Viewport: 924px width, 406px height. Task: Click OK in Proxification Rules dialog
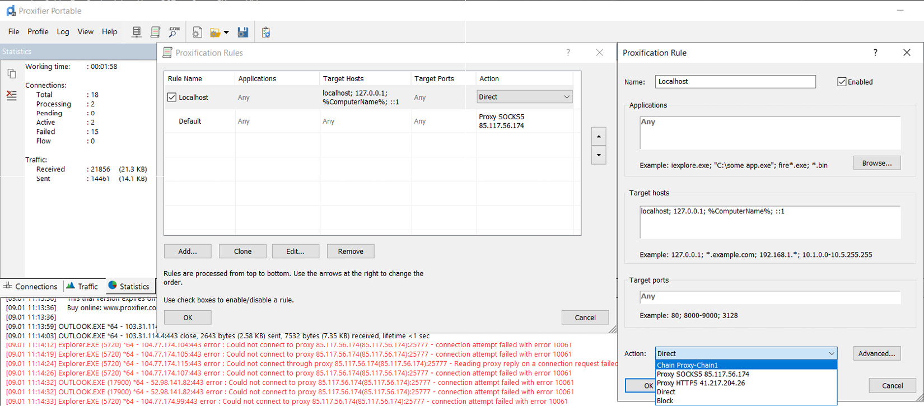tap(188, 318)
